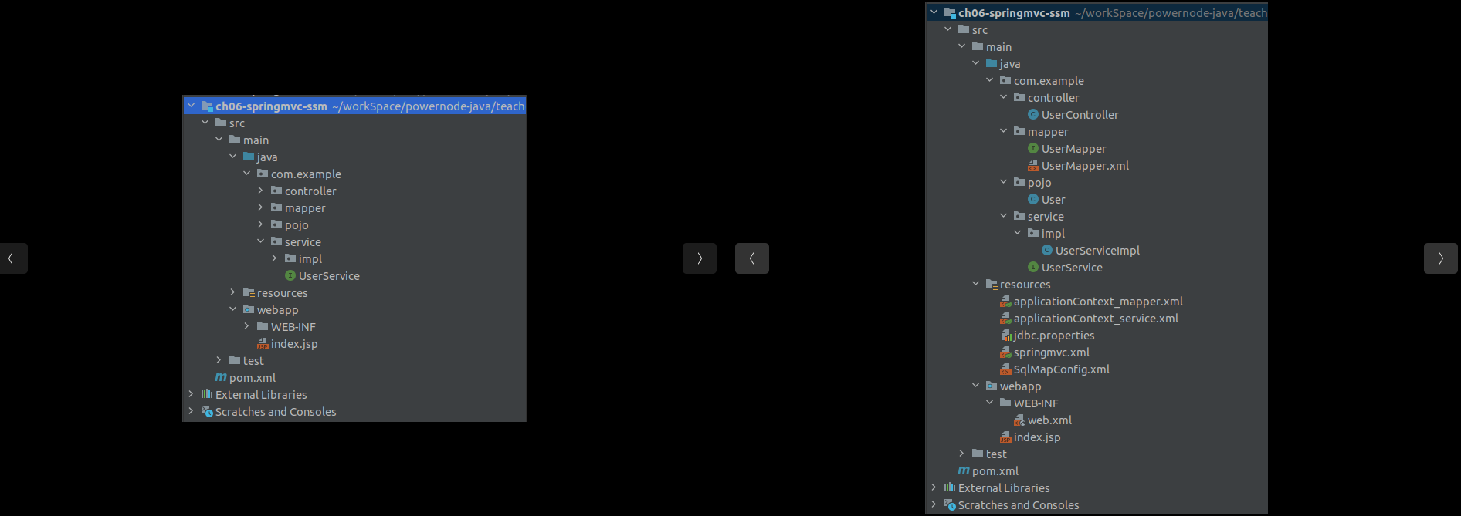Click the web.xml file icon
The width and height of the screenshot is (1461, 516).
click(x=1019, y=420)
